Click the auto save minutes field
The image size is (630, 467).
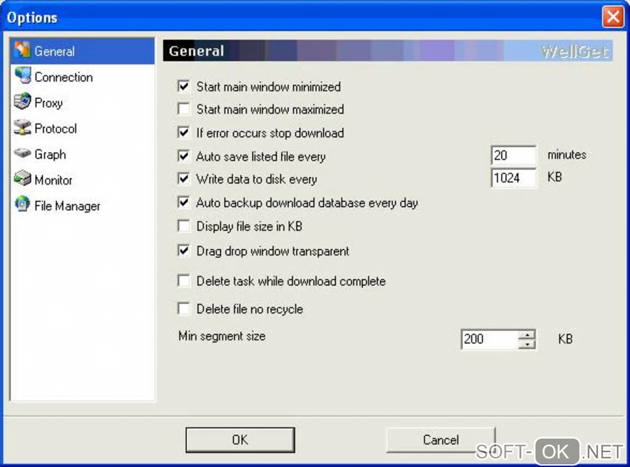click(x=513, y=155)
